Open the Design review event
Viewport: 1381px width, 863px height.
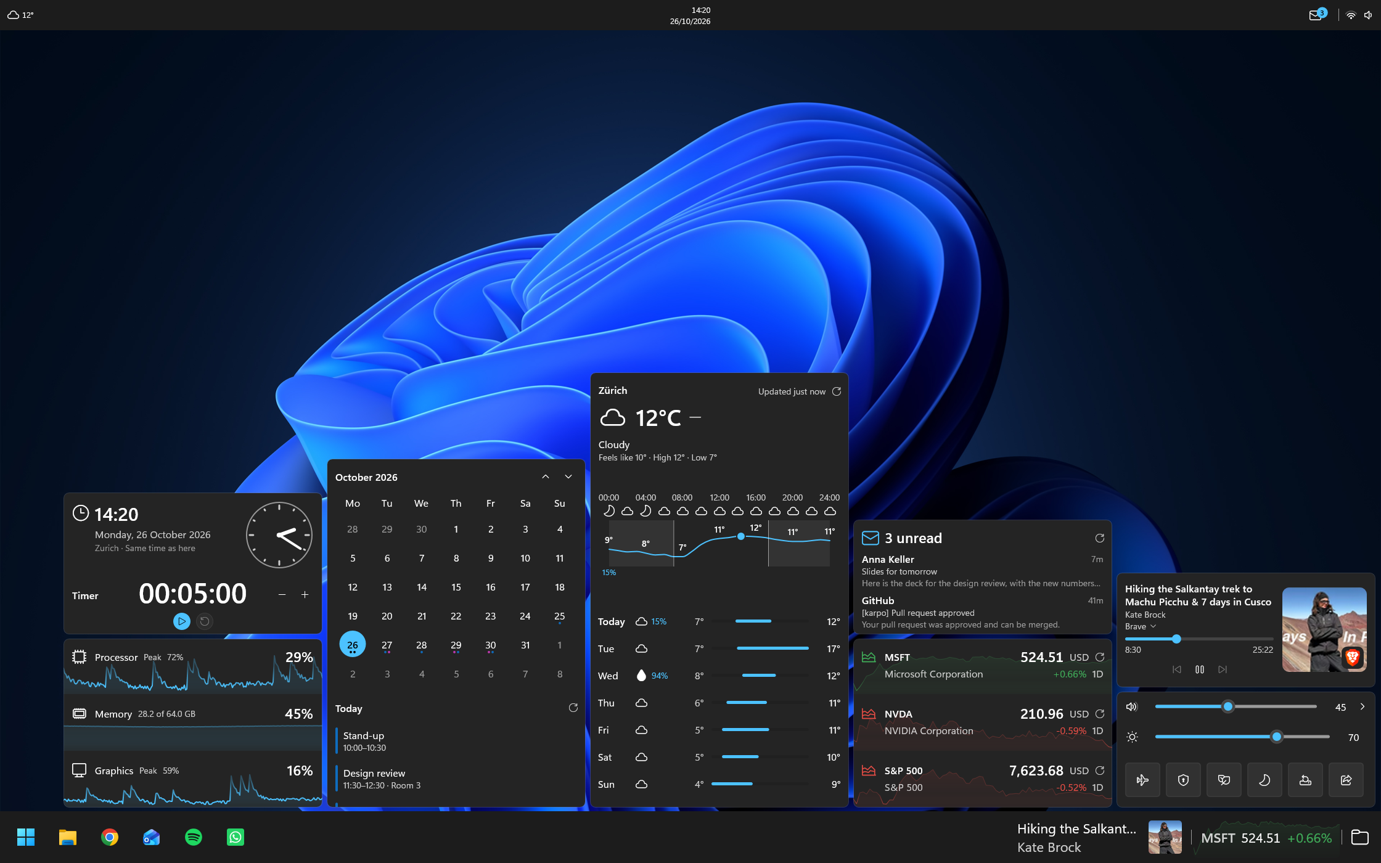click(x=456, y=779)
